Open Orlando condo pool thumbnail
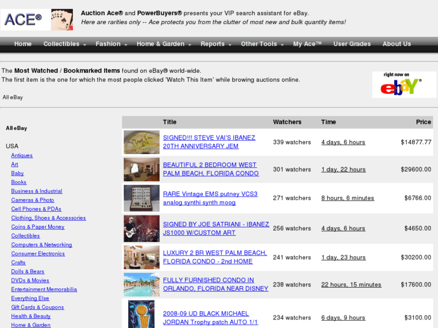This screenshot has height=328, width=438. 142,285
